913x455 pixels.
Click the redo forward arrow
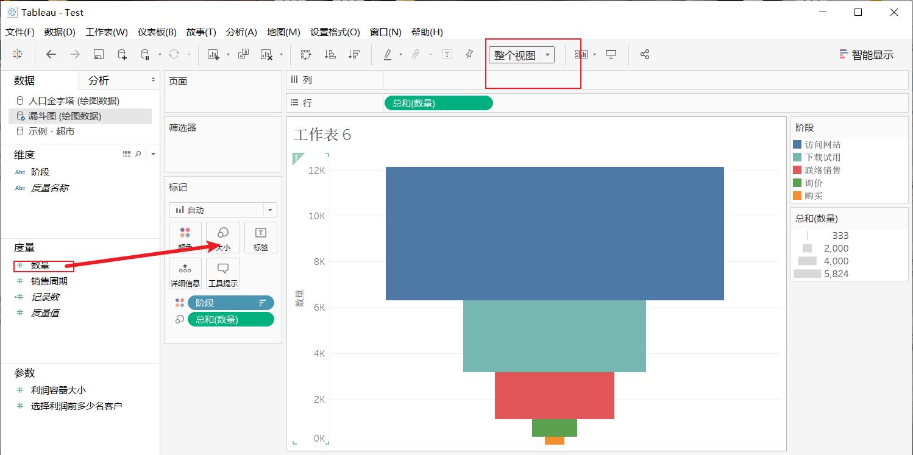coord(75,54)
